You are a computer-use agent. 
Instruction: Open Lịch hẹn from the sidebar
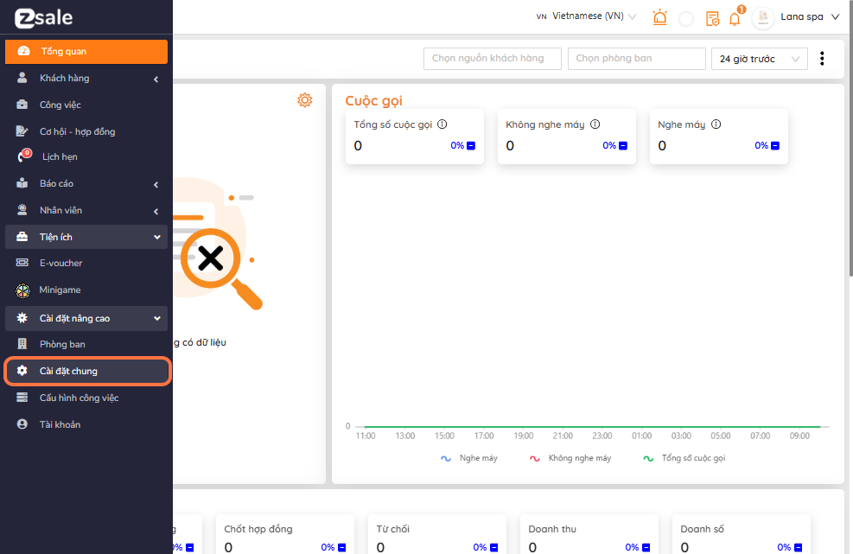(x=59, y=157)
